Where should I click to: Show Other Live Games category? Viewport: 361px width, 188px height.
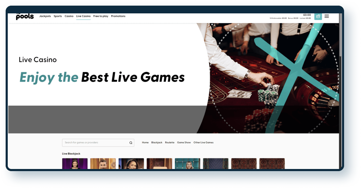203,143
